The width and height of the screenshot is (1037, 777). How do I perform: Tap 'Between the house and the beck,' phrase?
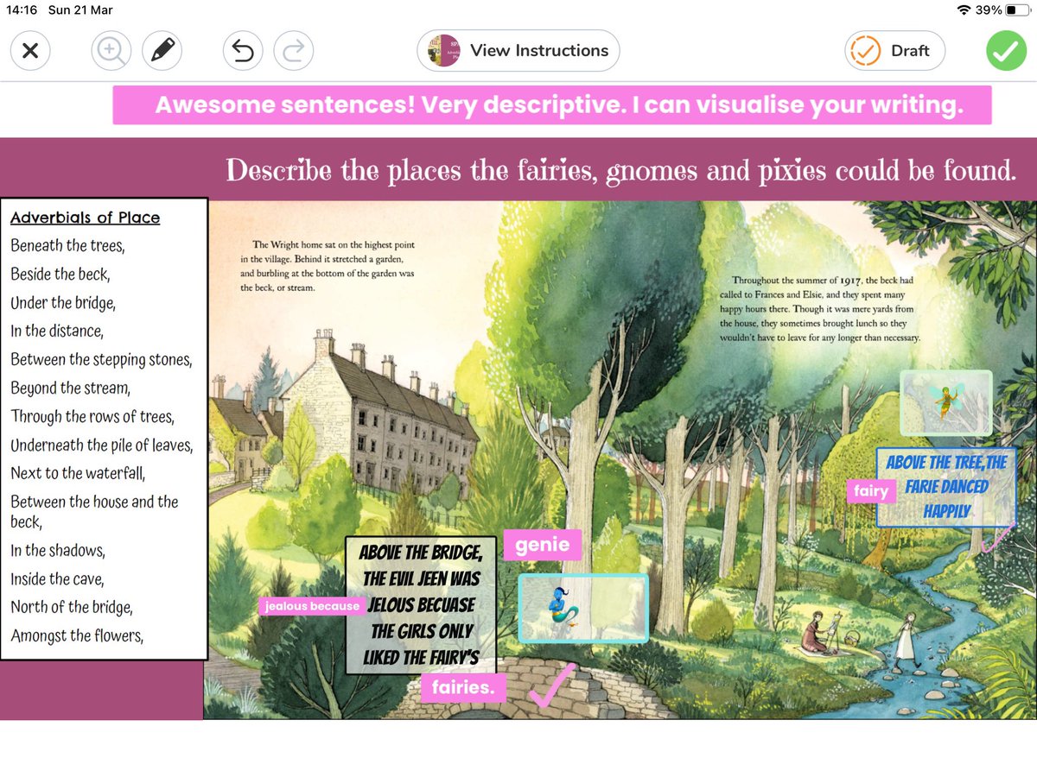[x=94, y=511]
